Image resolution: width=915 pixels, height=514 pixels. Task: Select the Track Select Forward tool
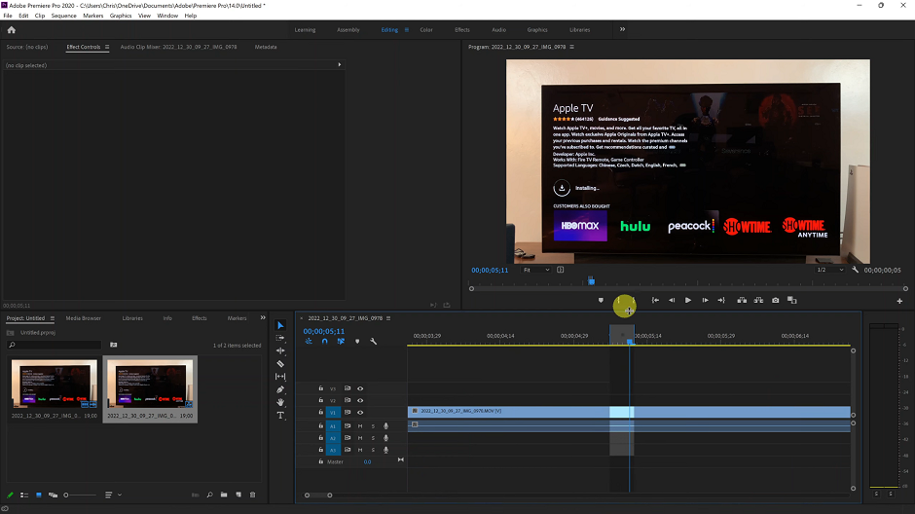[280, 338]
